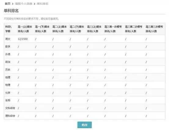Go to 填报个人信息 breadcrumb
This screenshot has height=130, width=169.
(24, 4)
